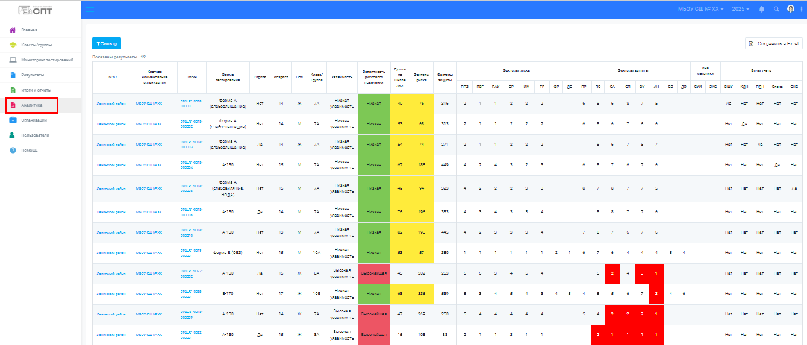This screenshot has width=807, height=345.
Task: Click the Сохранить в Excel button
Action: tap(773, 43)
